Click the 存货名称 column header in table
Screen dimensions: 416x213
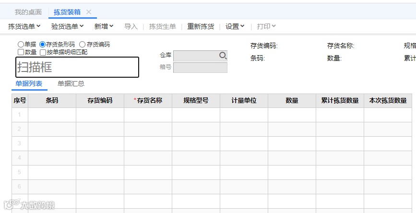[x=148, y=101]
